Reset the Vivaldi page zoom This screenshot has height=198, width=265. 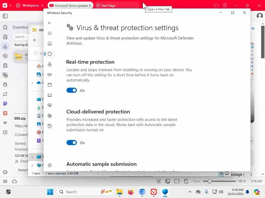tap(196, 181)
